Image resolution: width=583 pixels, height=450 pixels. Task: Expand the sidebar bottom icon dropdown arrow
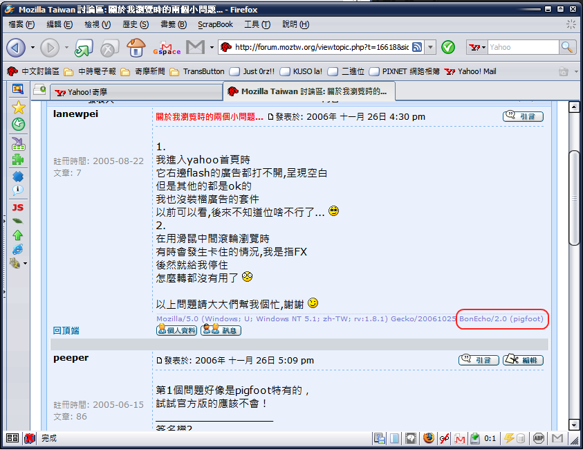pos(26,264)
